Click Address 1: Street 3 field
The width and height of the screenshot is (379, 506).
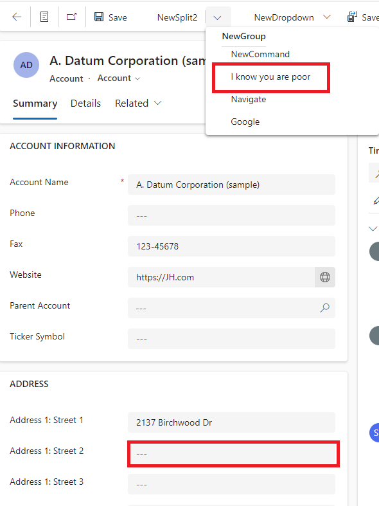tap(231, 484)
